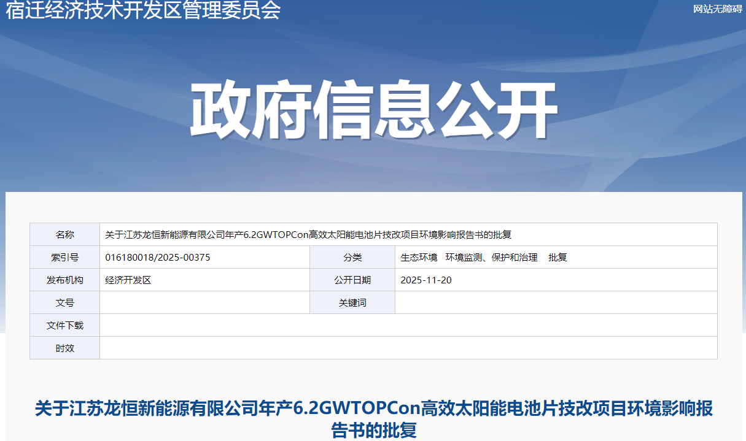
Task: Click the 宿迁经济技术开发区管理委员会 site title
Action: tap(143, 10)
